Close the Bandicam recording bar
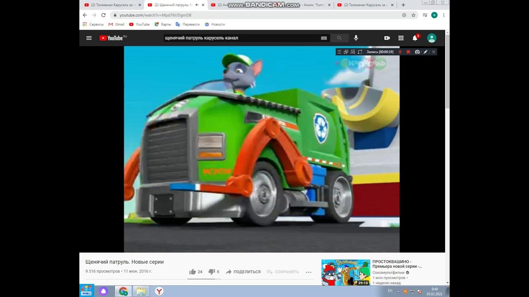The image size is (529, 297). click(434, 52)
